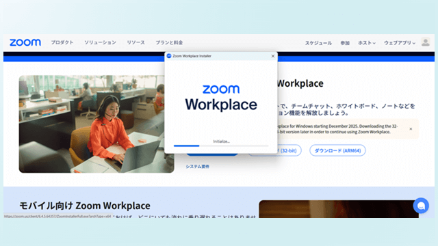Expand the ウェブアプリ dropdown
The image size is (438, 246).
[400, 43]
